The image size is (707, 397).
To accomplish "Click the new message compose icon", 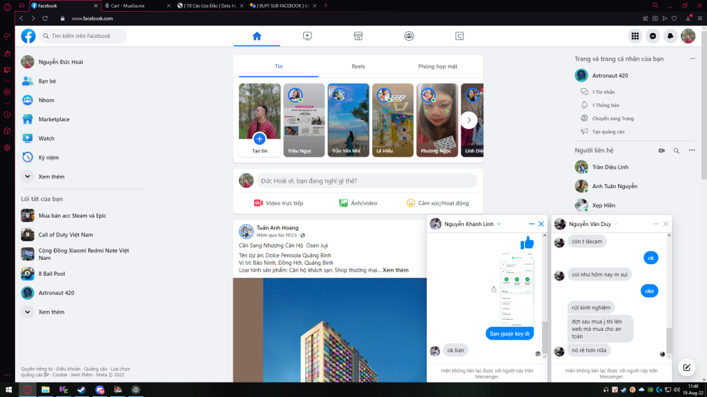I will pos(686,367).
